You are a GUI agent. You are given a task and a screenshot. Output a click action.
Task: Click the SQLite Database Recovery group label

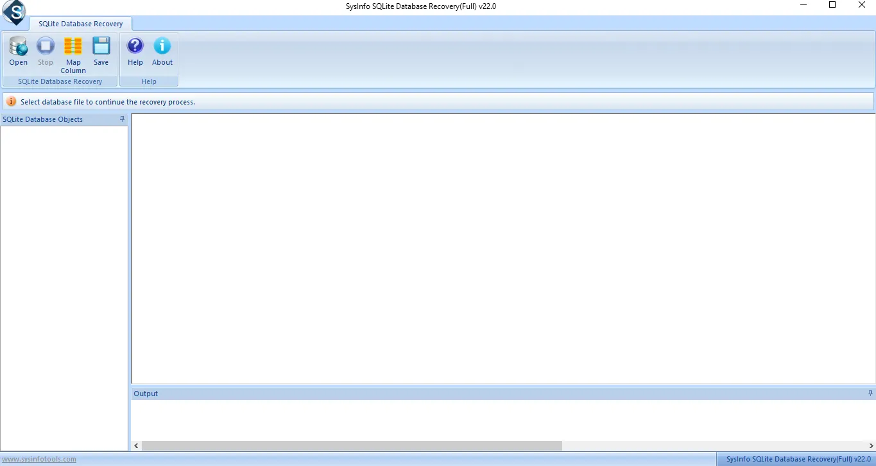[59, 81]
